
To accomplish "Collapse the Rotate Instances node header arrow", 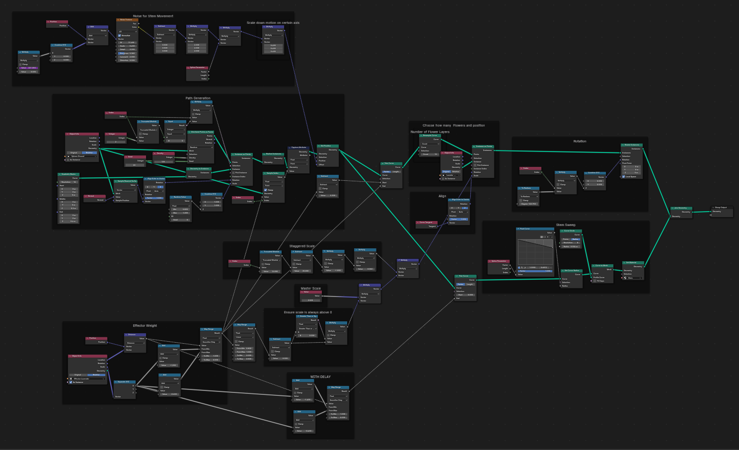I will click(623, 145).
